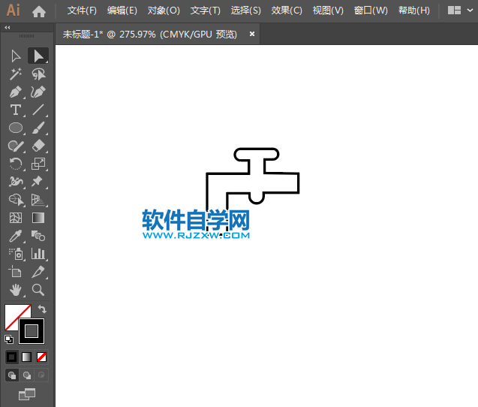Screen dimensions: 478x407
Task: Select the Magic Wand tool
Action: point(16,74)
